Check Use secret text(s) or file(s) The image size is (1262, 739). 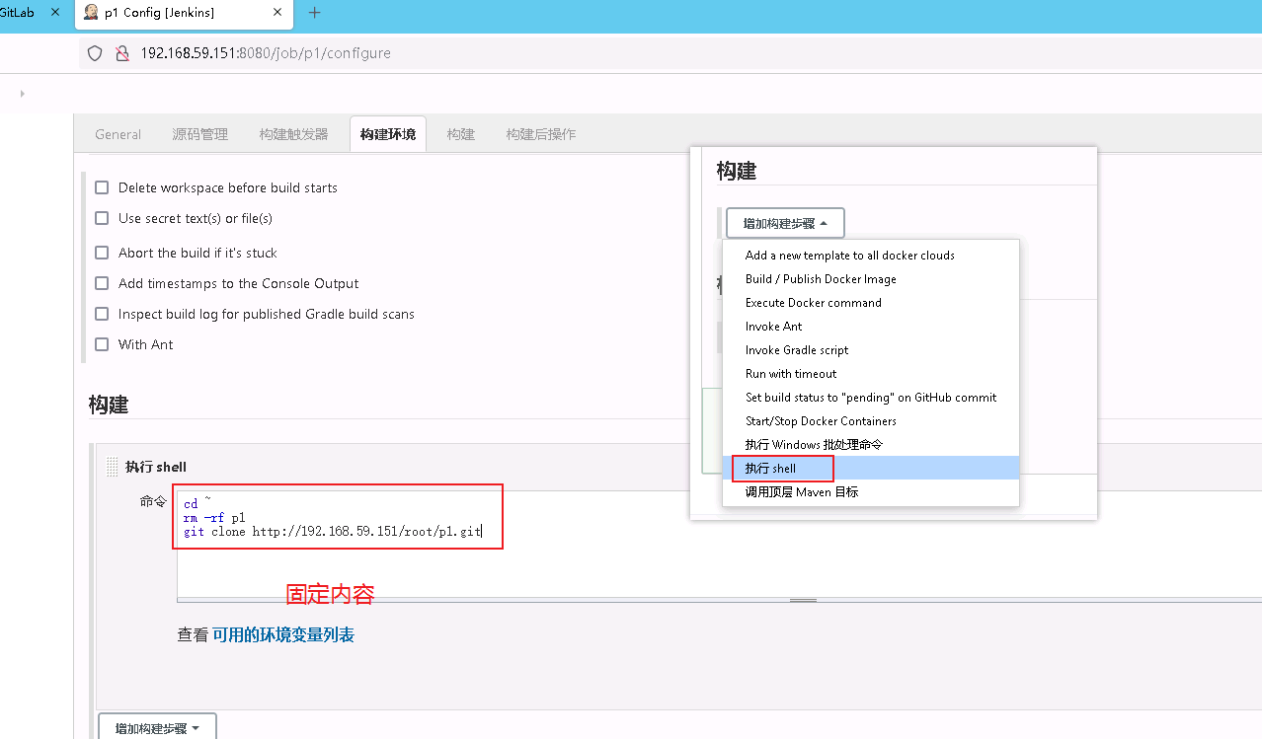click(x=102, y=218)
